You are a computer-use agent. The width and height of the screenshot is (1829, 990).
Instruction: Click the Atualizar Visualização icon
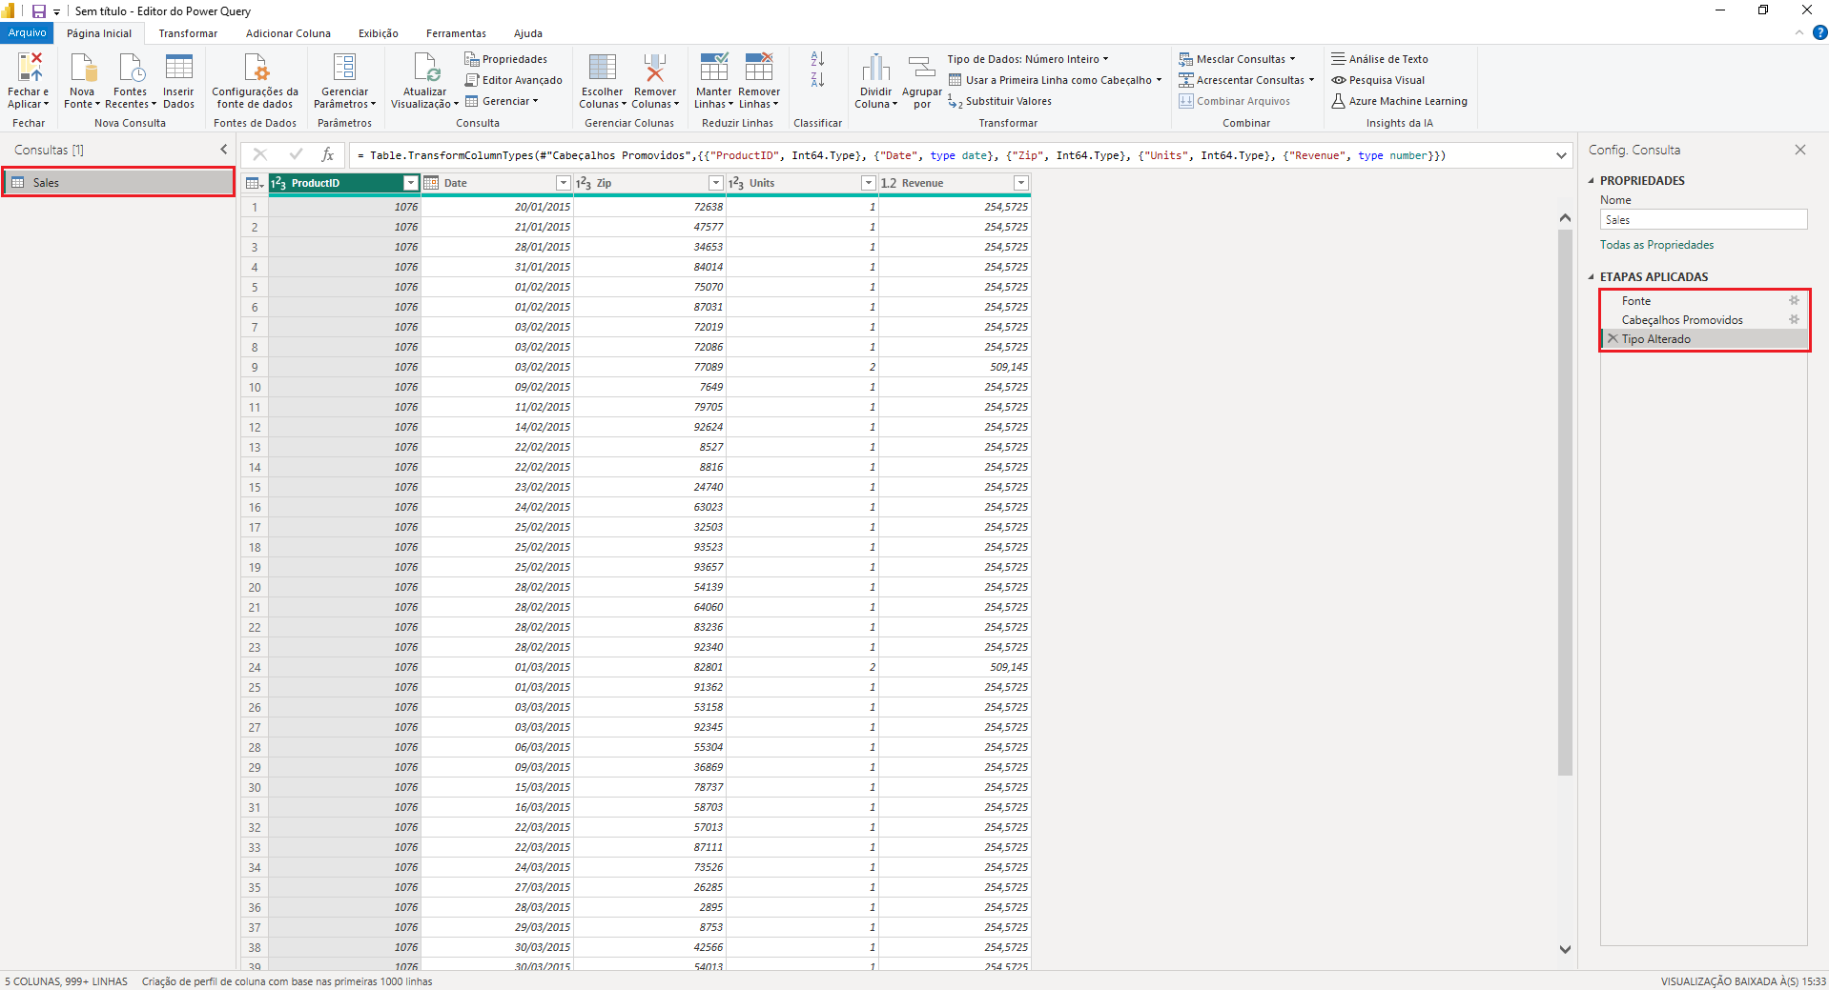tap(424, 68)
